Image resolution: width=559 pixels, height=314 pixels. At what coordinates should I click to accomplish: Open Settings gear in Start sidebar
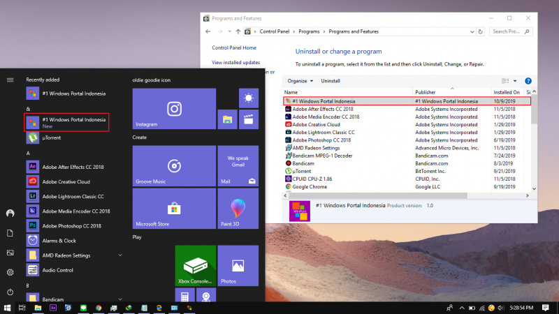(10, 272)
